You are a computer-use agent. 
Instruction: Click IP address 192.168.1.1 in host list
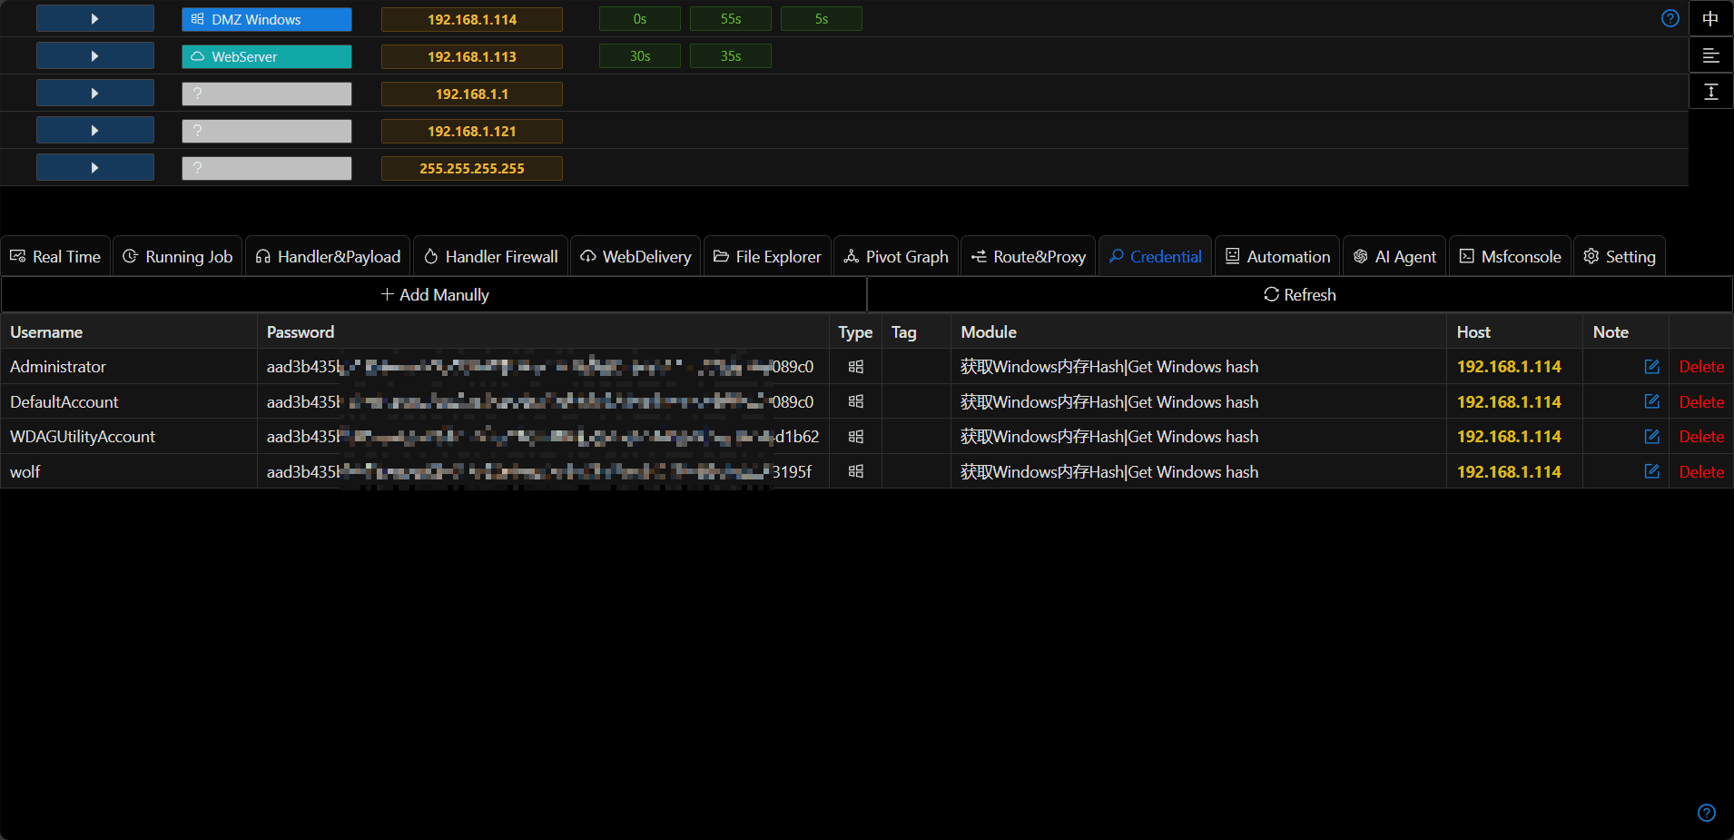point(472,94)
